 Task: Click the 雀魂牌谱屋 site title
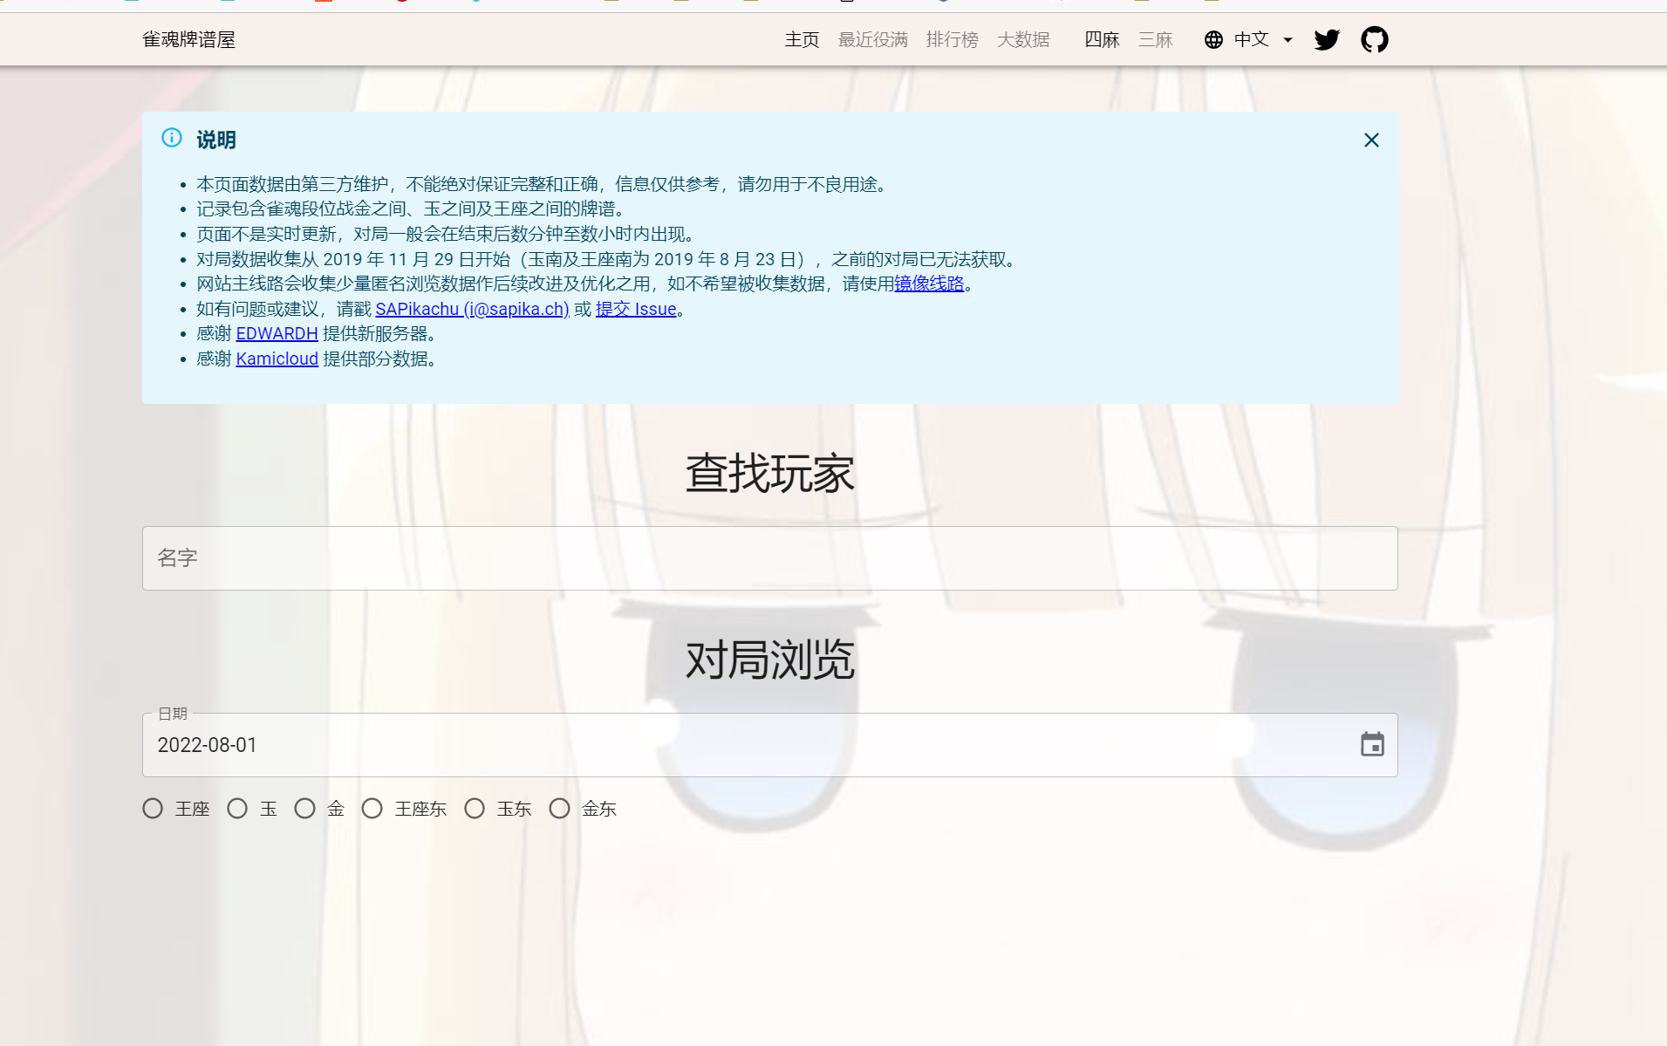(189, 40)
